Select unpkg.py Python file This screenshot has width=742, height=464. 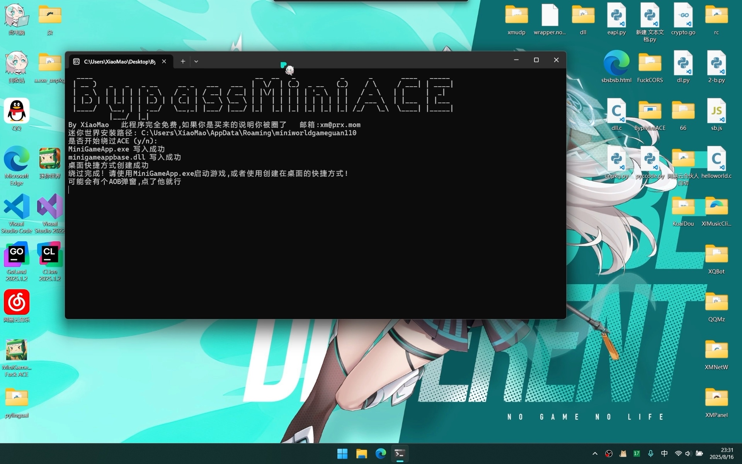616,162
